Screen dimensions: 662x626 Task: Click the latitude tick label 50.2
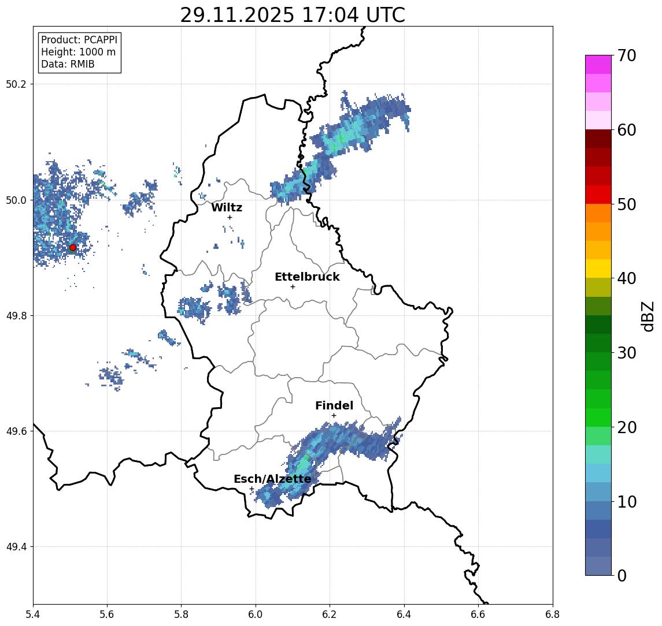[16, 84]
